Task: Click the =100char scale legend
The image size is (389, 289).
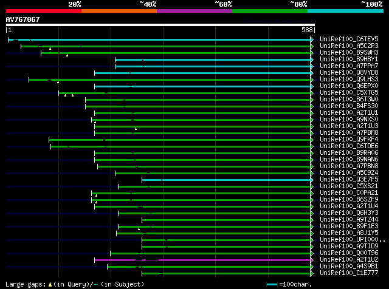Action: (289, 285)
